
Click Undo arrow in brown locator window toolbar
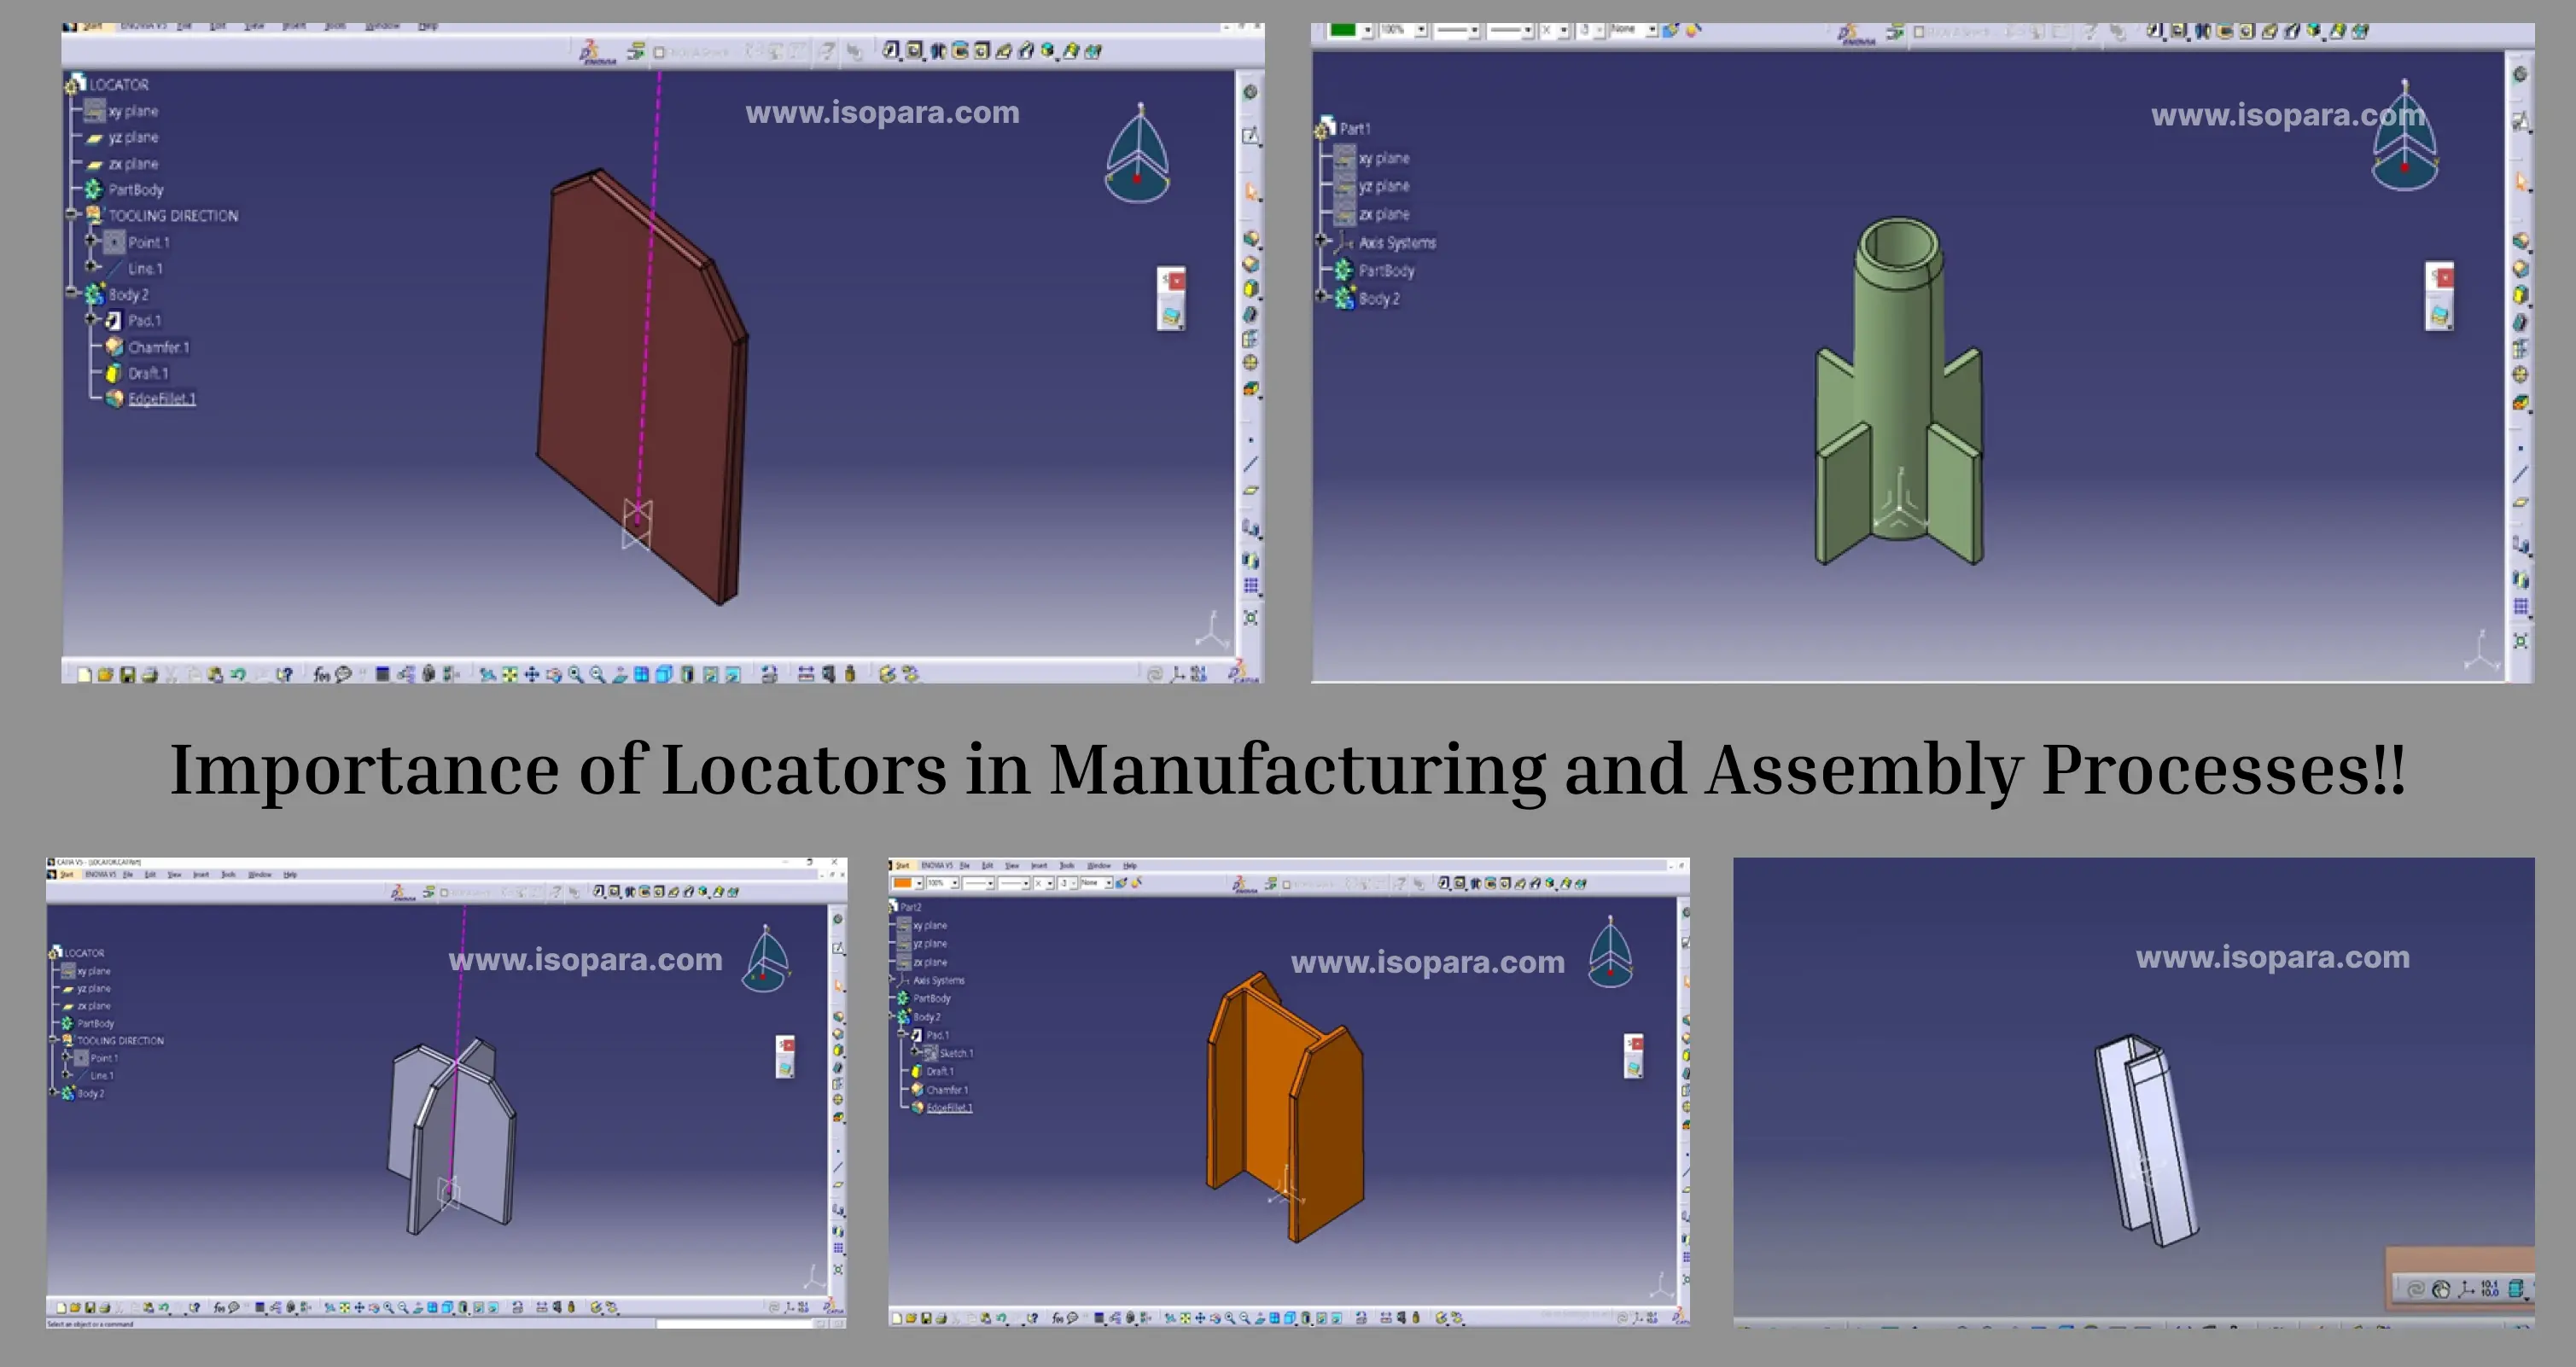coord(238,674)
